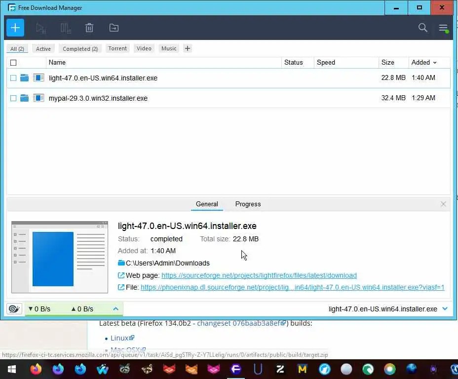The width and height of the screenshot is (458, 379).
Task: Open the first raccoon taskbar icon
Action: [x=125, y=369]
